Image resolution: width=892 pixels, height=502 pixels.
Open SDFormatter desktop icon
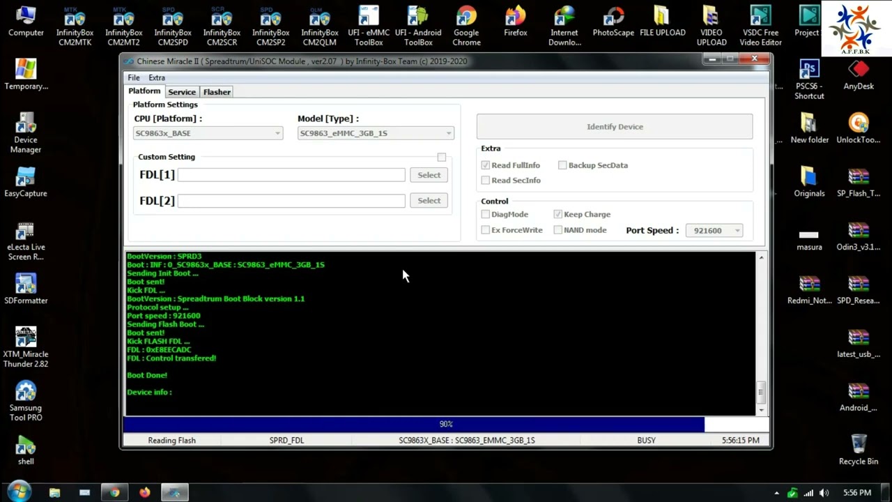(26, 289)
